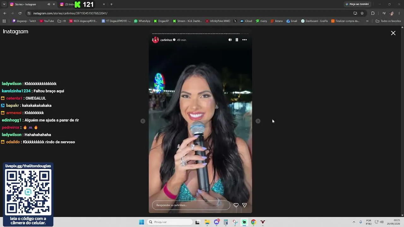
Task: Show more bookmarks chevron
Action: 367,21
